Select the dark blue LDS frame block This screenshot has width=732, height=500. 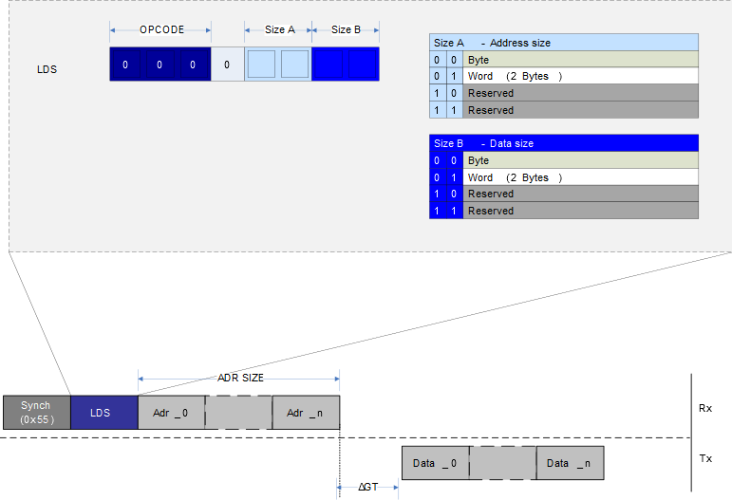coord(103,413)
